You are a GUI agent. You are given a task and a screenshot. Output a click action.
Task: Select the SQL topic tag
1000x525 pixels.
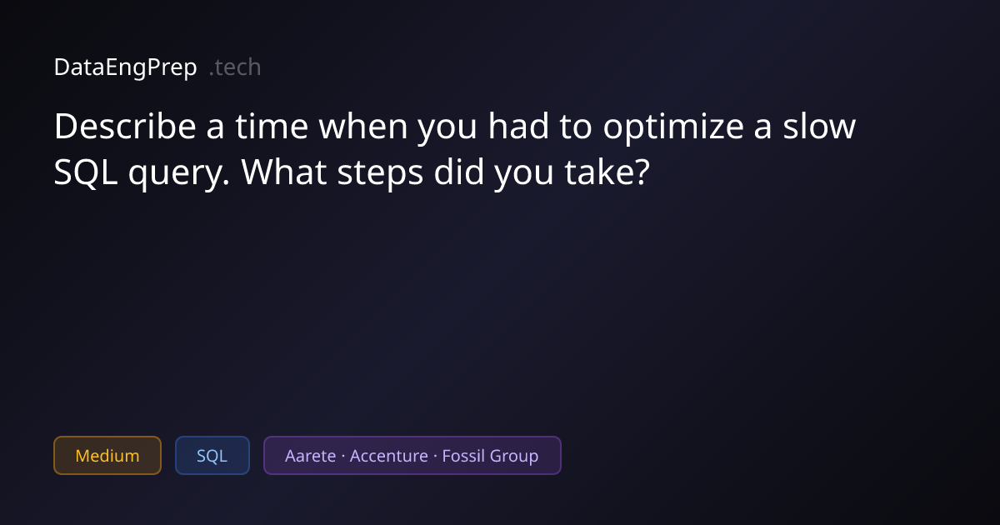tap(212, 456)
